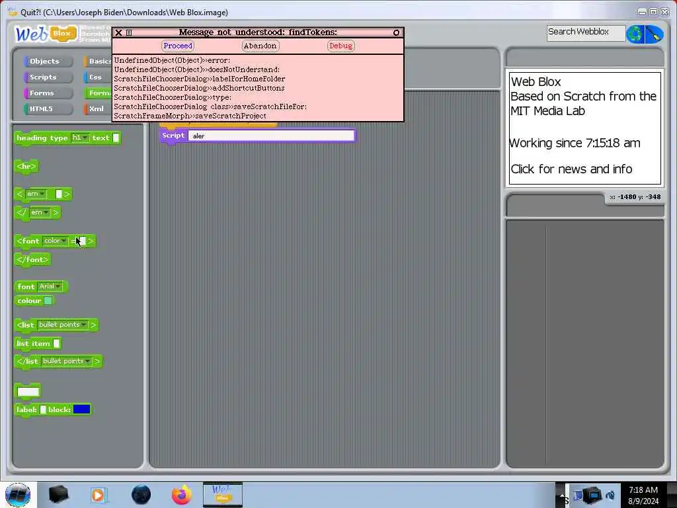Open Firefox from the taskbar
Image resolution: width=677 pixels, height=508 pixels.
(x=182, y=495)
